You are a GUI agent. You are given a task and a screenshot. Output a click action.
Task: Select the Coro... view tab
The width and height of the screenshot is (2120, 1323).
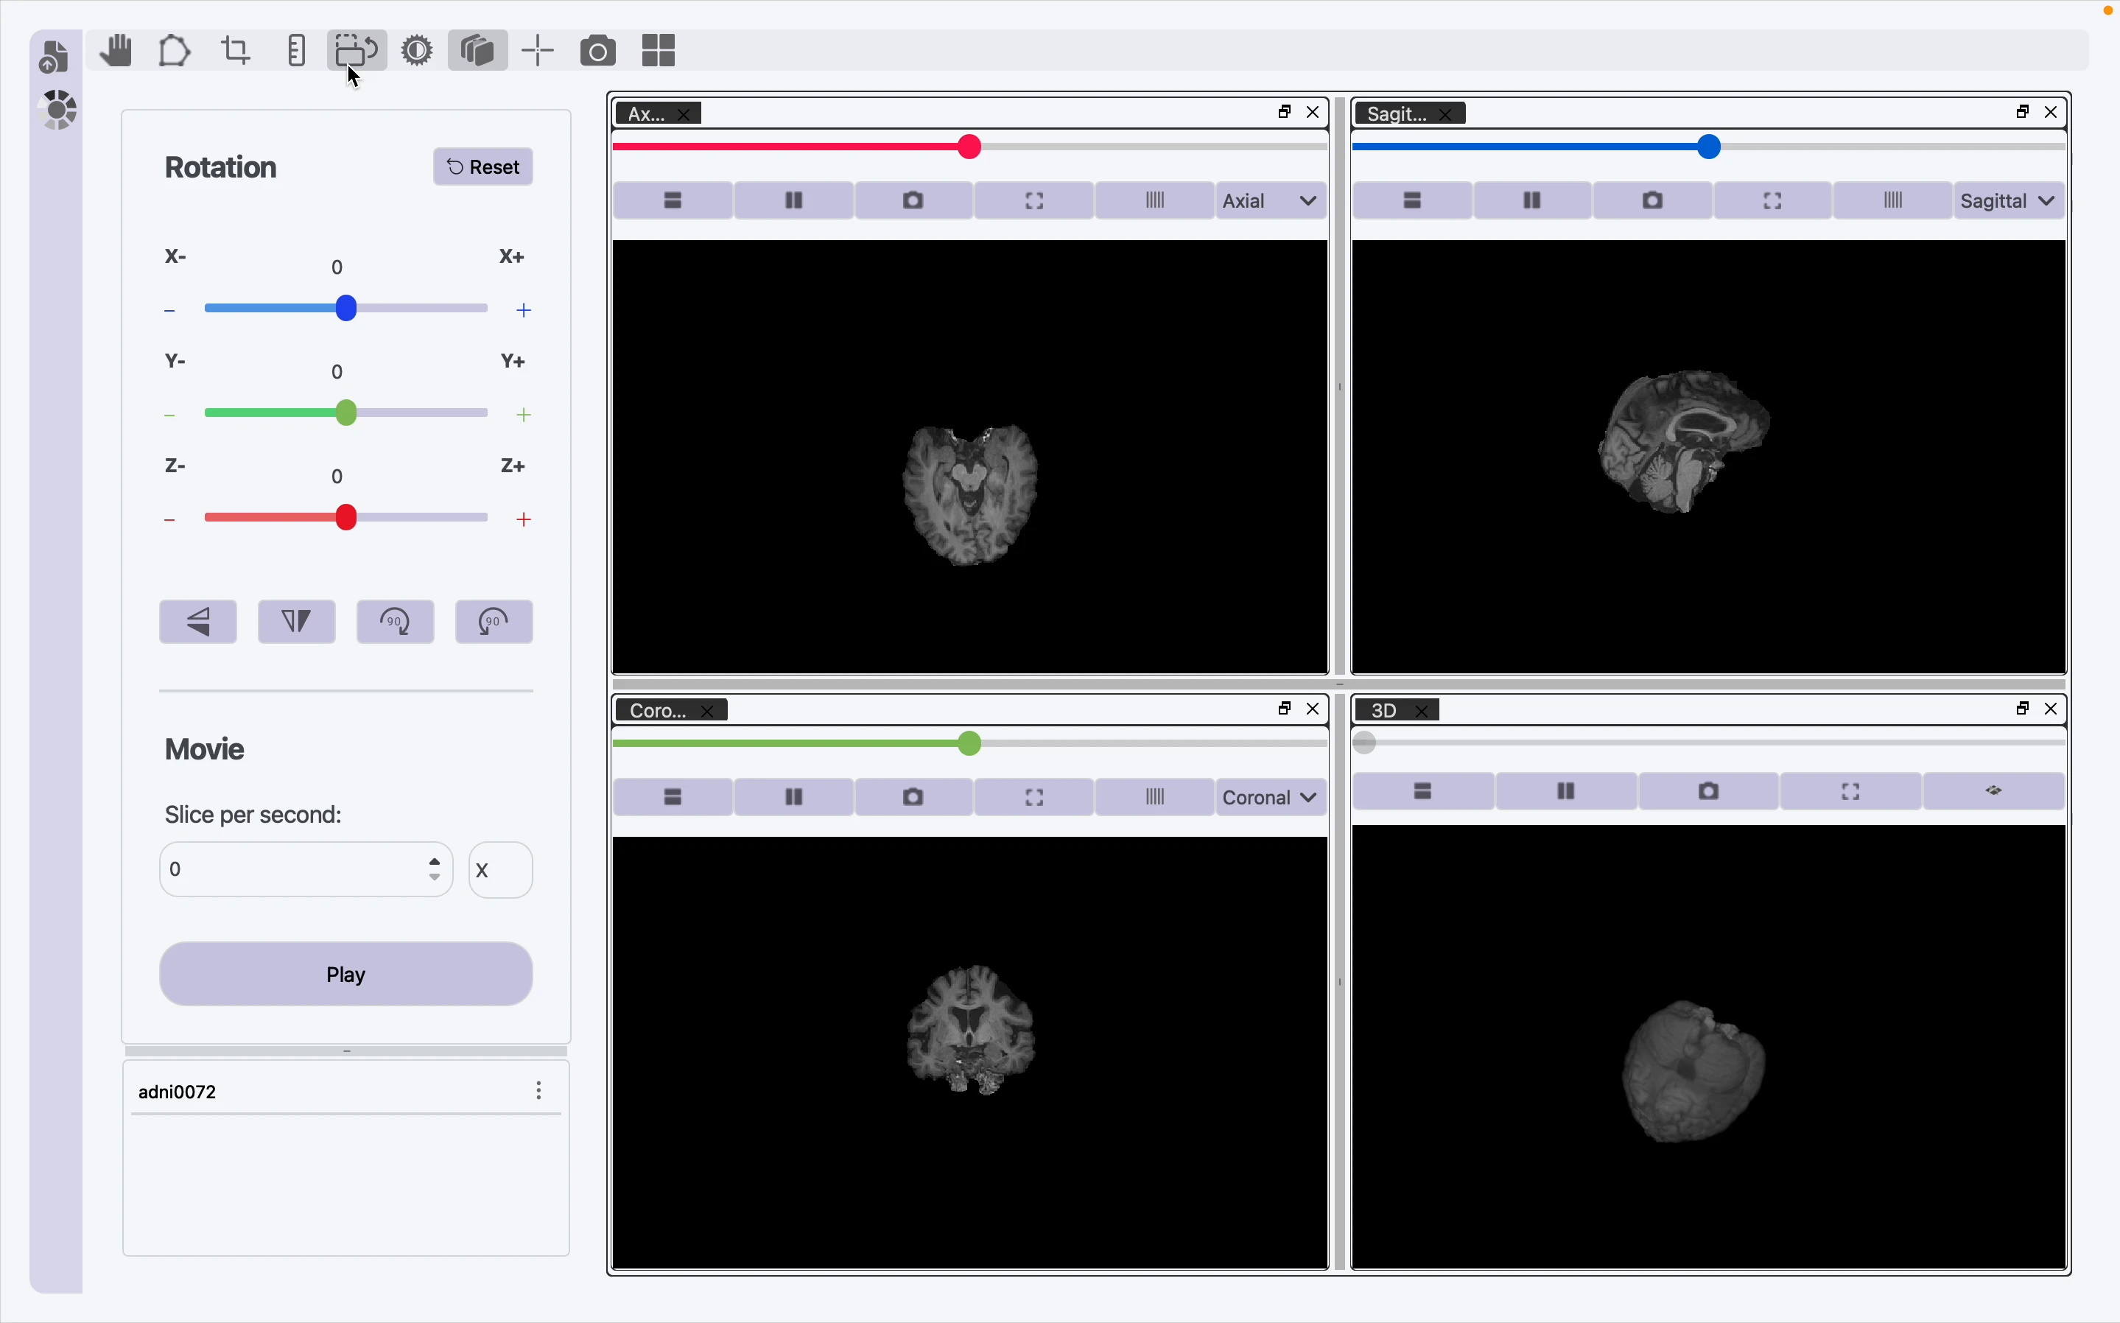(657, 711)
